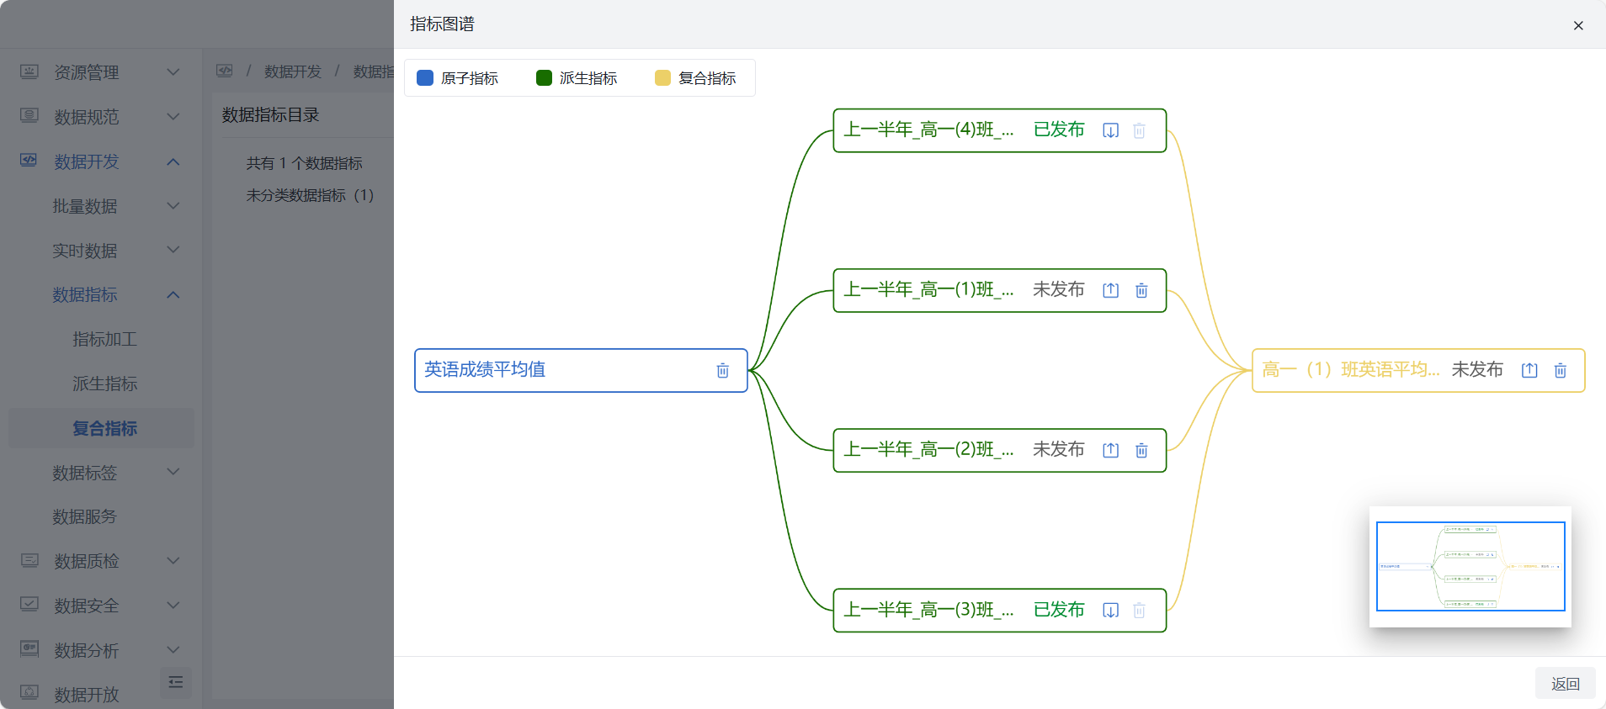This screenshot has height=709, width=1606.
Task: Collapse the 数据开发 menu chevron
Action: pos(173,161)
